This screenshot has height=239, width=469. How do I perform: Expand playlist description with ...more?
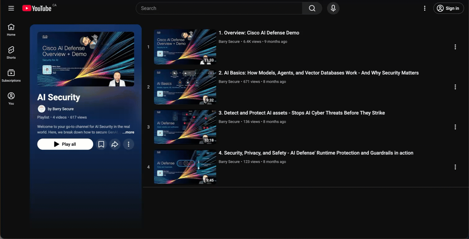[x=128, y=132]
